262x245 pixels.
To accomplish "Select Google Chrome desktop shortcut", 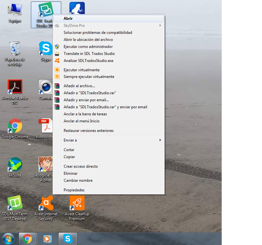I will (x=15, y=129).
